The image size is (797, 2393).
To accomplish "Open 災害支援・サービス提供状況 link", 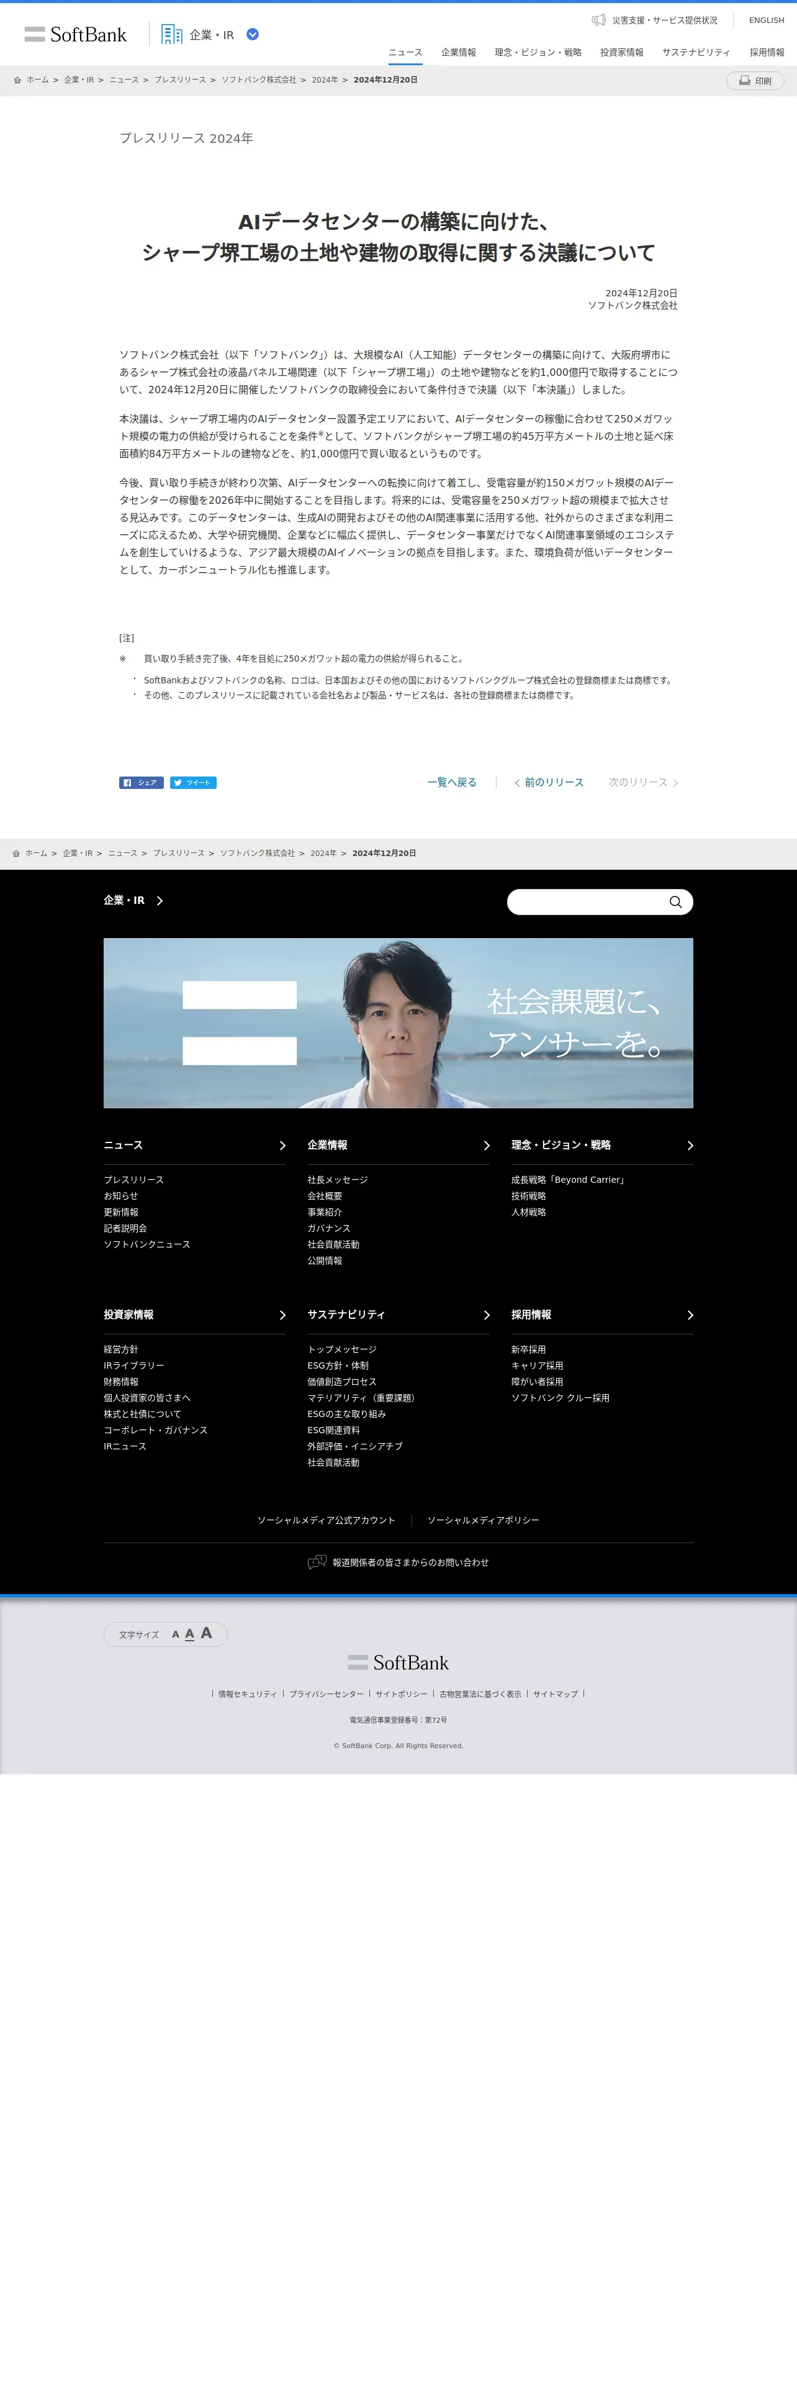I will (x=664, y=21).
